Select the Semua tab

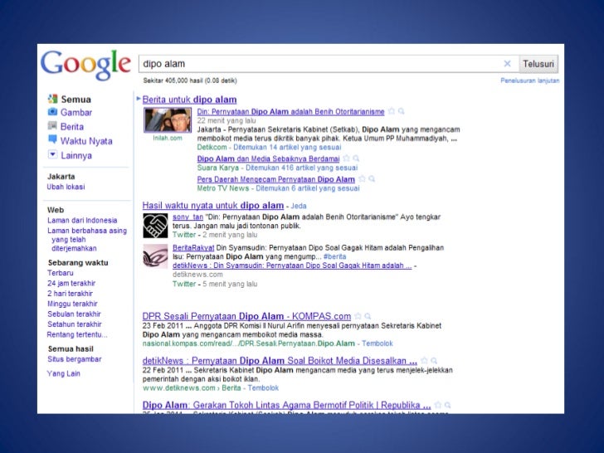coord(75,100)
